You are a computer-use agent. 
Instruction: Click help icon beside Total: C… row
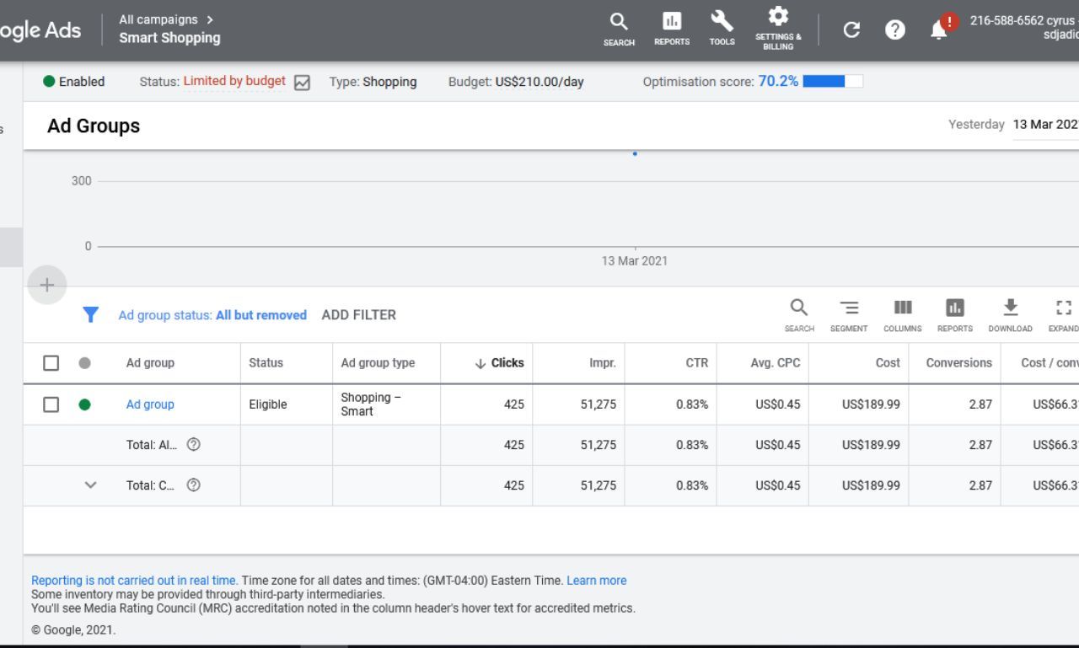pos(193,485)
